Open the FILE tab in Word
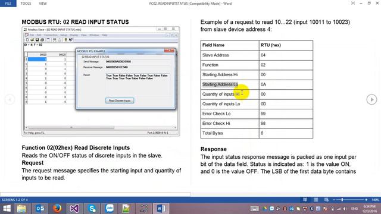Screen dimensions: 381x214 (x=8, y=4)
